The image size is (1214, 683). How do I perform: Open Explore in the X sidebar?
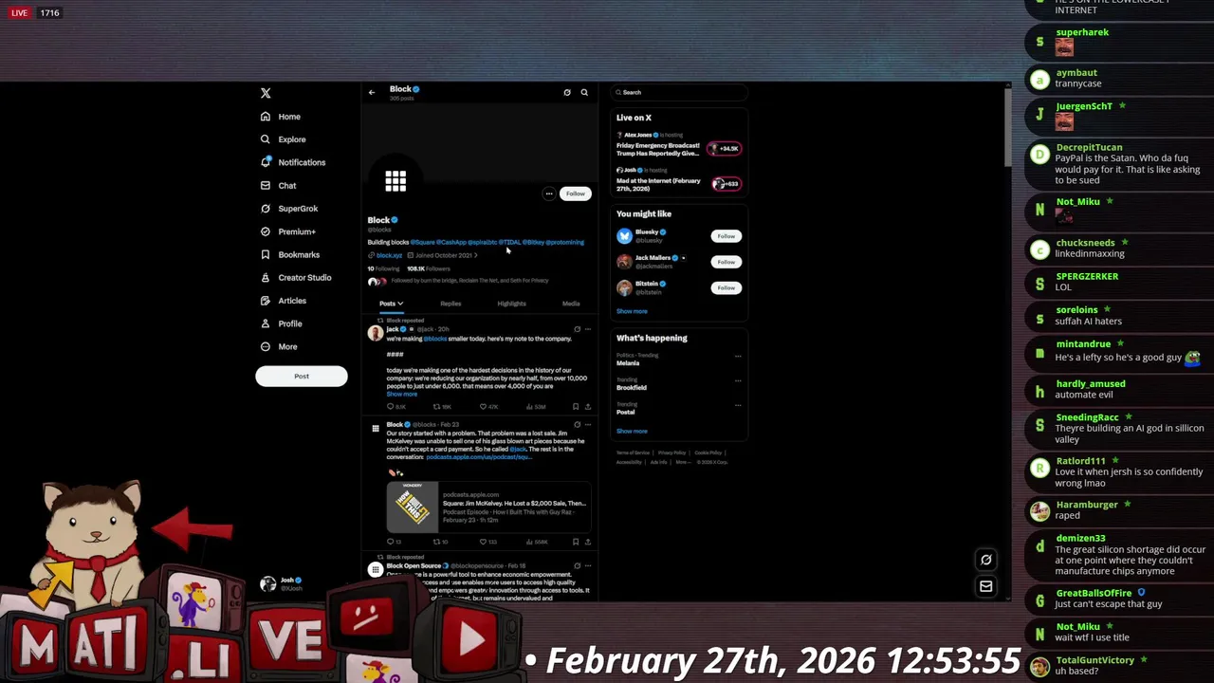pyautogui.click(x=283, y=139)
